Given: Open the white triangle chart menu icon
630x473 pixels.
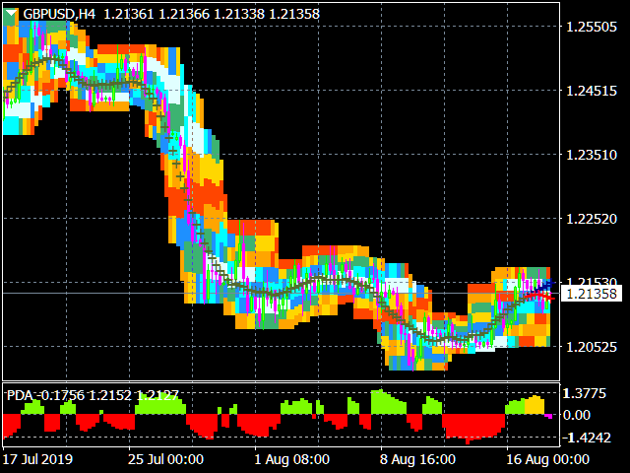Looking at the screenshot, I should pos(11,14).
